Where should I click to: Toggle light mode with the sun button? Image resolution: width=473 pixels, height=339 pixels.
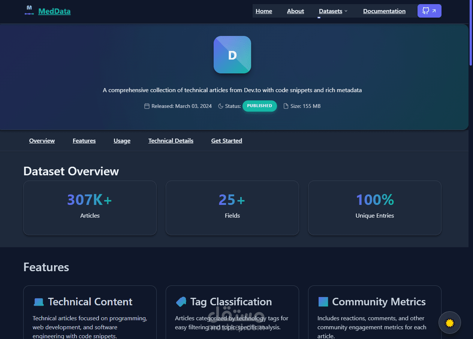pyautogui.click(x=450, y=323)
